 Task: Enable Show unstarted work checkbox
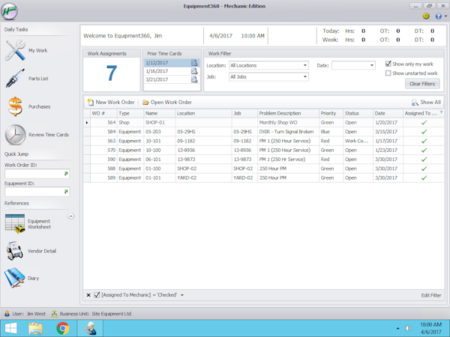coord(388,73)
